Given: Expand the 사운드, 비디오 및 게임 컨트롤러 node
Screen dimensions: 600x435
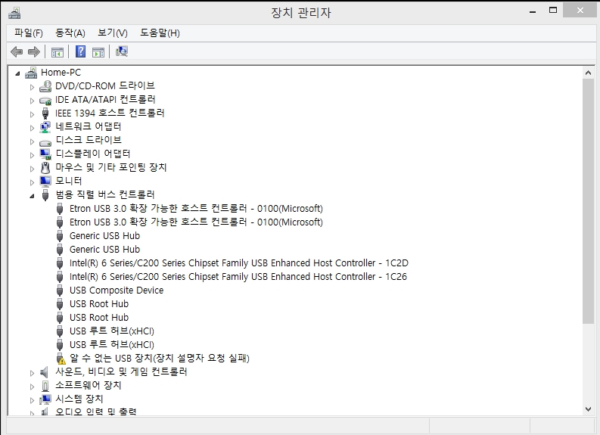Looking at the screenshot, I should coord(32,373).
